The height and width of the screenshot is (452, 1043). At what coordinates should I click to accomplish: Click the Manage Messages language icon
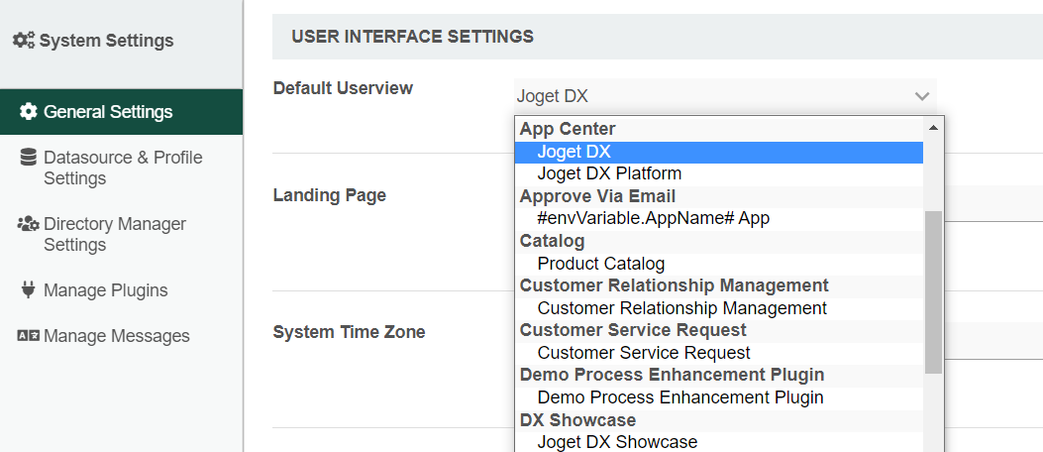coord(28,336)
